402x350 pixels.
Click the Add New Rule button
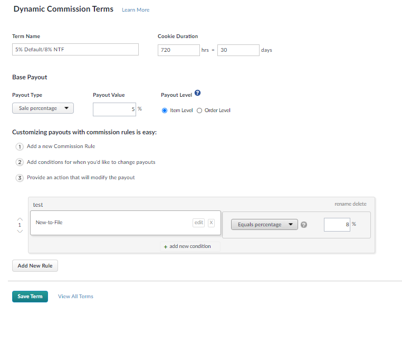coord(35,265)
